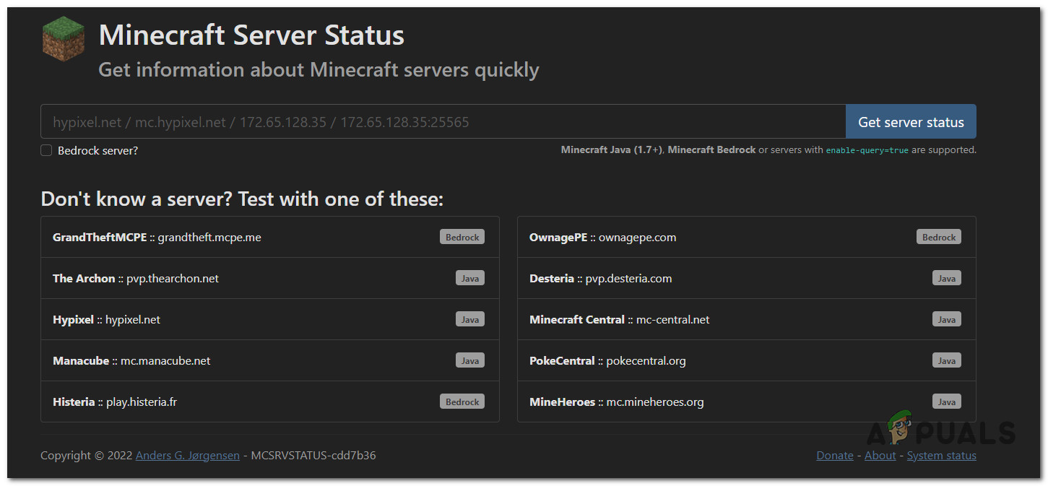Choose the Minecraft Central server entry
Image resolution: width=1048 pixels, height=486 pixels.
click(x=747, y=319)
